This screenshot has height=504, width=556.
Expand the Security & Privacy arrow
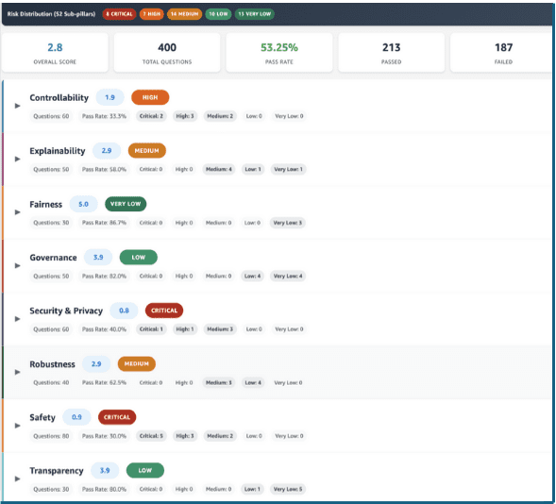coord(17,319)
